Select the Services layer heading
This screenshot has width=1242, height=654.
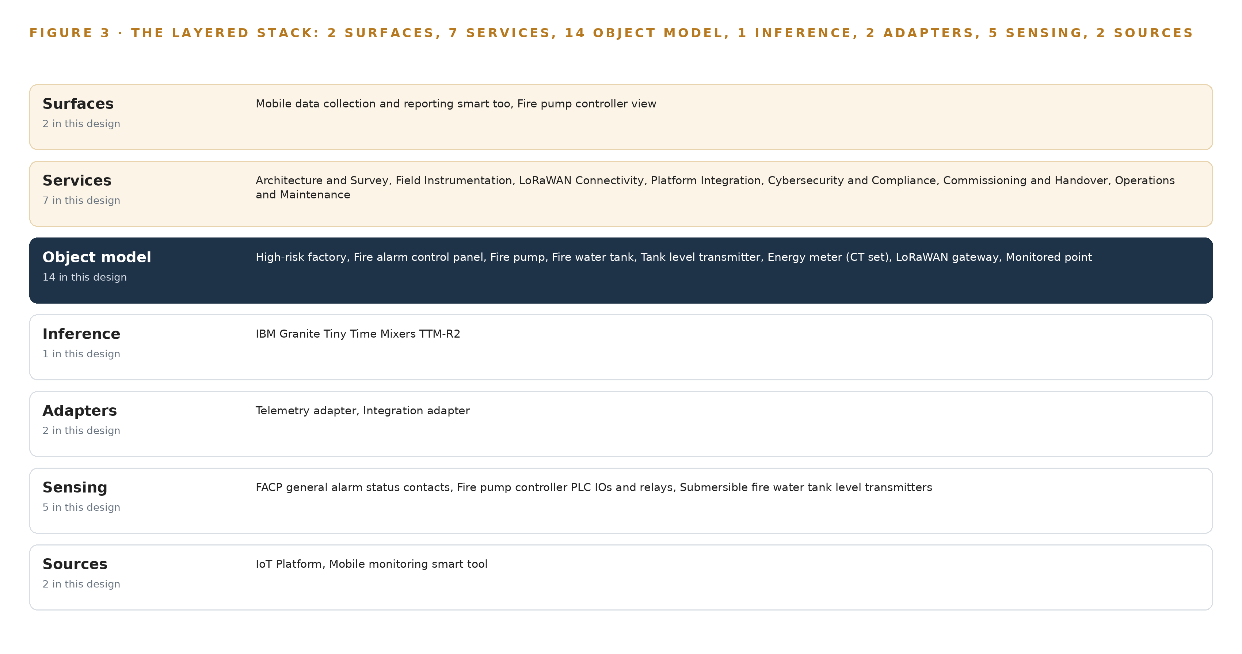point(77,180)
